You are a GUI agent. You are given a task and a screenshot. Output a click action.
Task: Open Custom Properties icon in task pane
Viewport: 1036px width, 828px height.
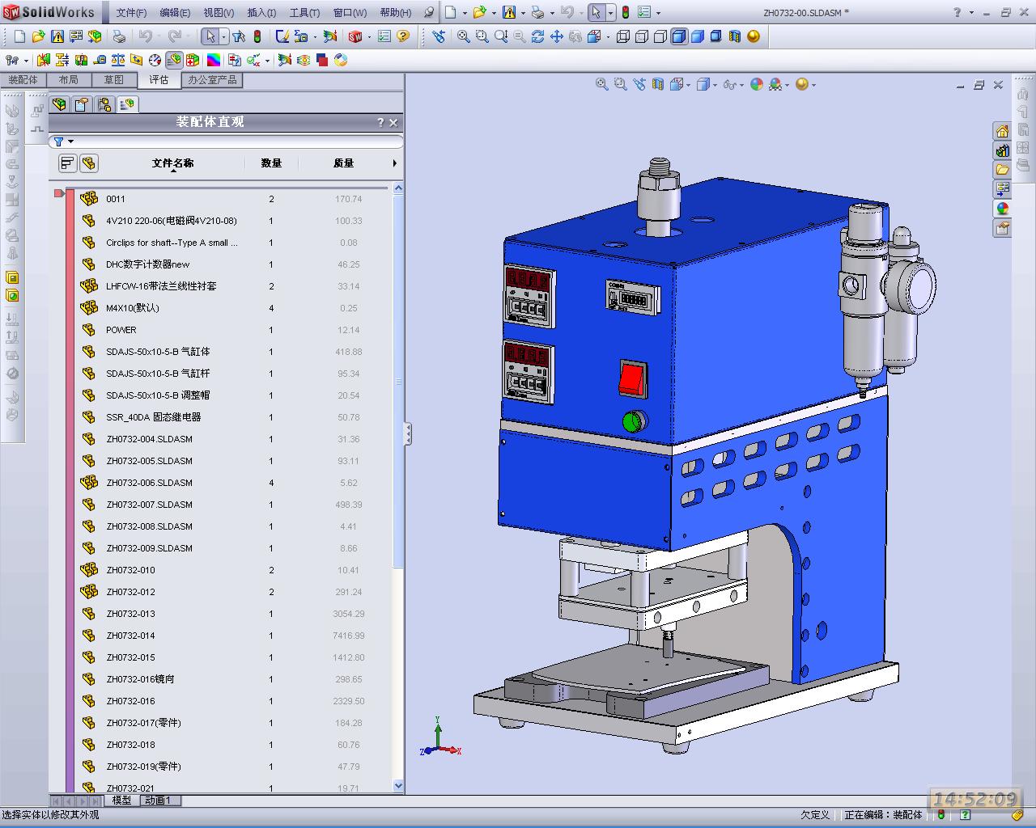pyautogui.click(x=1003, y=228)
